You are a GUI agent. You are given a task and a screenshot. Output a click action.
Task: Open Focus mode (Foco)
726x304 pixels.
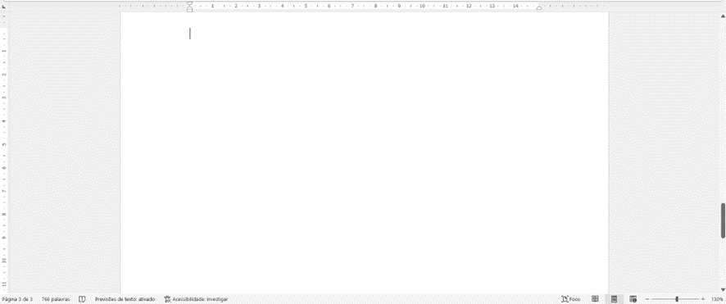pyautogui.click(x=570, y=299)
